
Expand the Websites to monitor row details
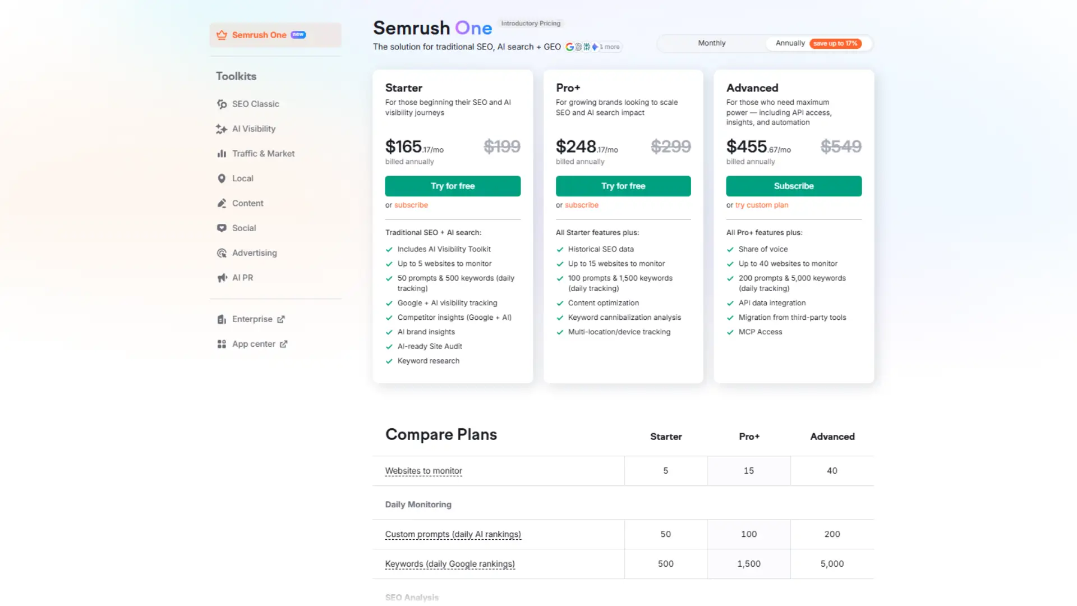tap(423, 471)
